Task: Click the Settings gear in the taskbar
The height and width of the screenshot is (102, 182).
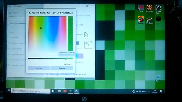Action: coord(76,91)
